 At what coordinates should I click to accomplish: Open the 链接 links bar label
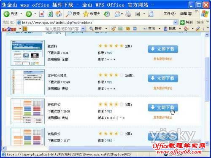click(200, 22)
